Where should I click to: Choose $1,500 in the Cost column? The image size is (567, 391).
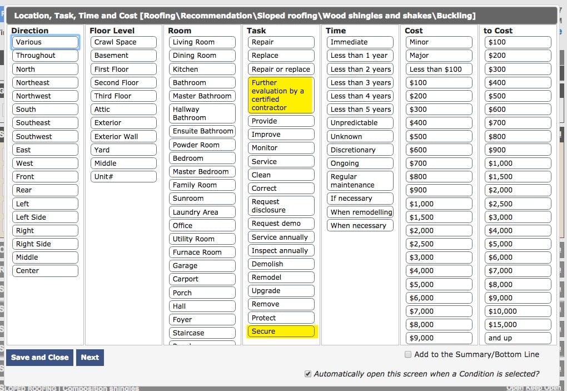439,217
